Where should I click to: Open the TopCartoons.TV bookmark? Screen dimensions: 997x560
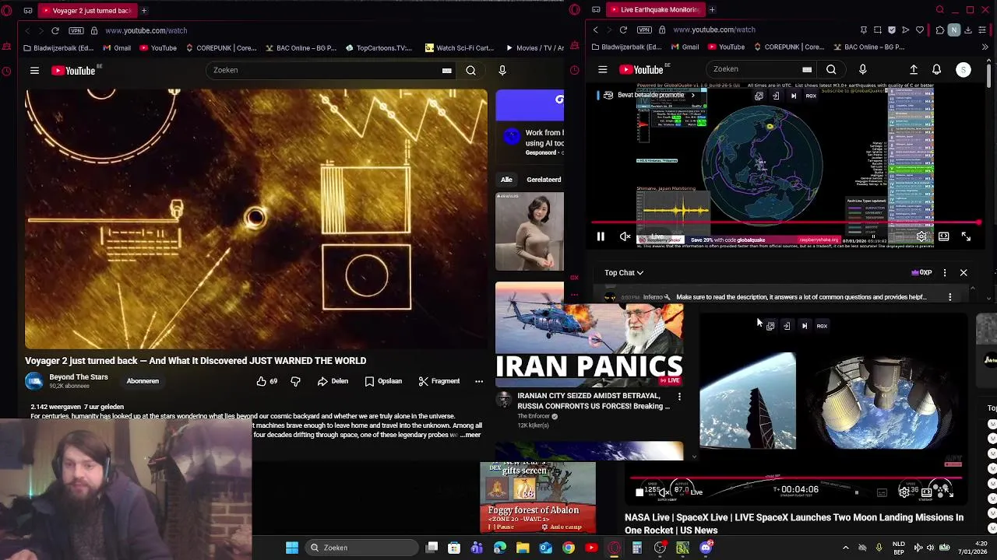coord(378,47)
